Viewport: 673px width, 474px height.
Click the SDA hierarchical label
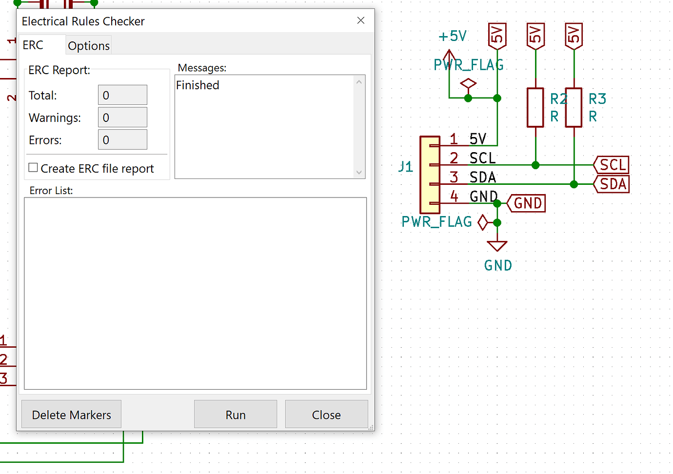[611, 184]
